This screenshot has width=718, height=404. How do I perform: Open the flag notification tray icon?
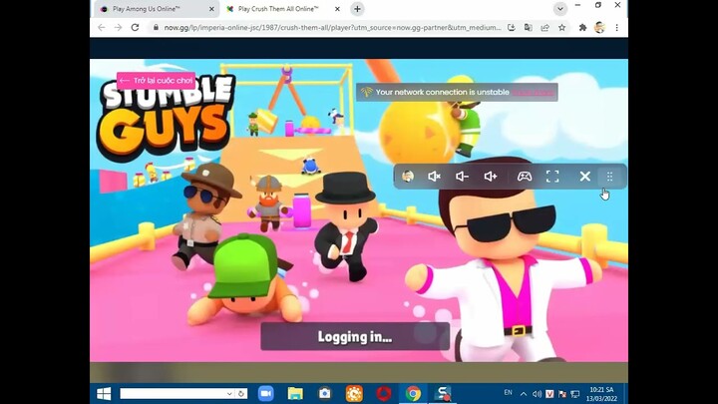(x=562, y=394)
